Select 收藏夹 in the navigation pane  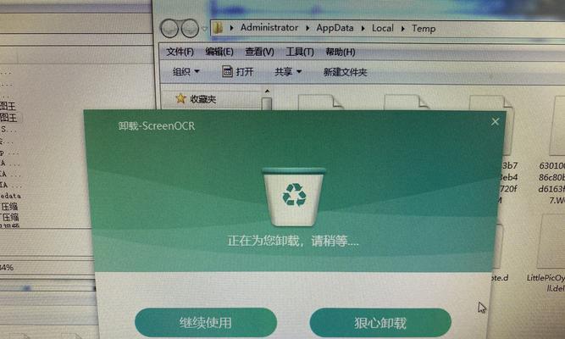[x=202, y=99]
